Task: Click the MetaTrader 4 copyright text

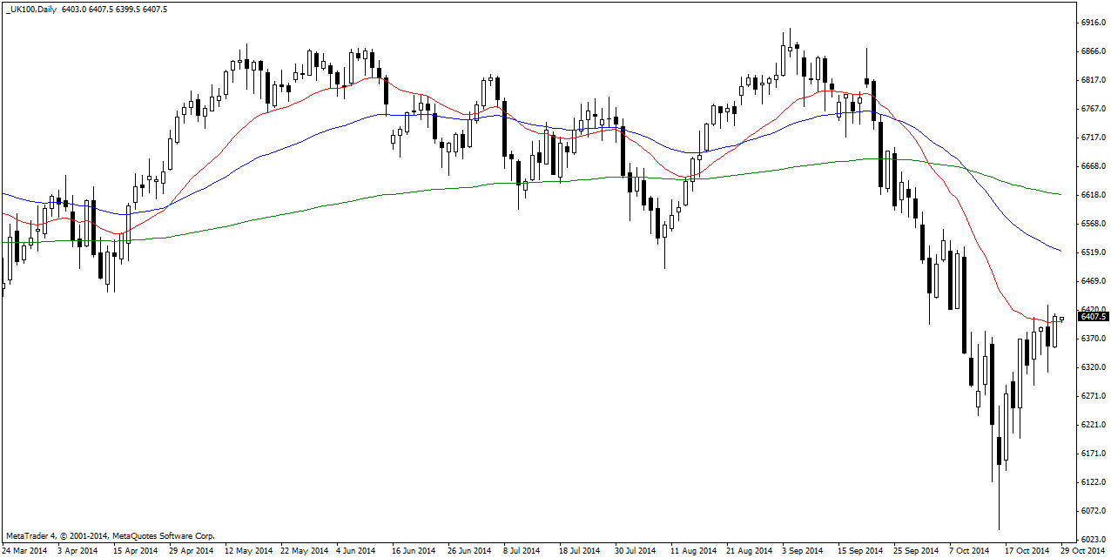Action: point(110,535)
